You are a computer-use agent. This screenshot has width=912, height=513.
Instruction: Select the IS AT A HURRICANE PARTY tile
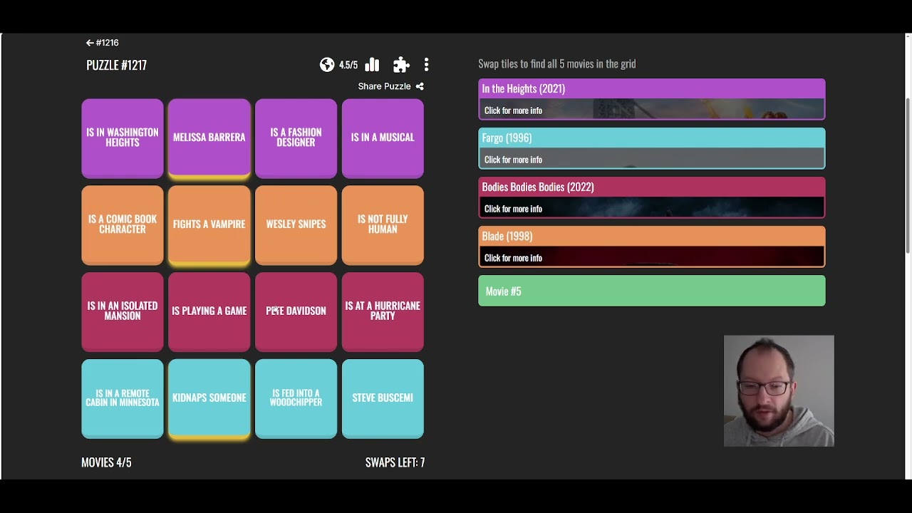click(x=383, y=312)
